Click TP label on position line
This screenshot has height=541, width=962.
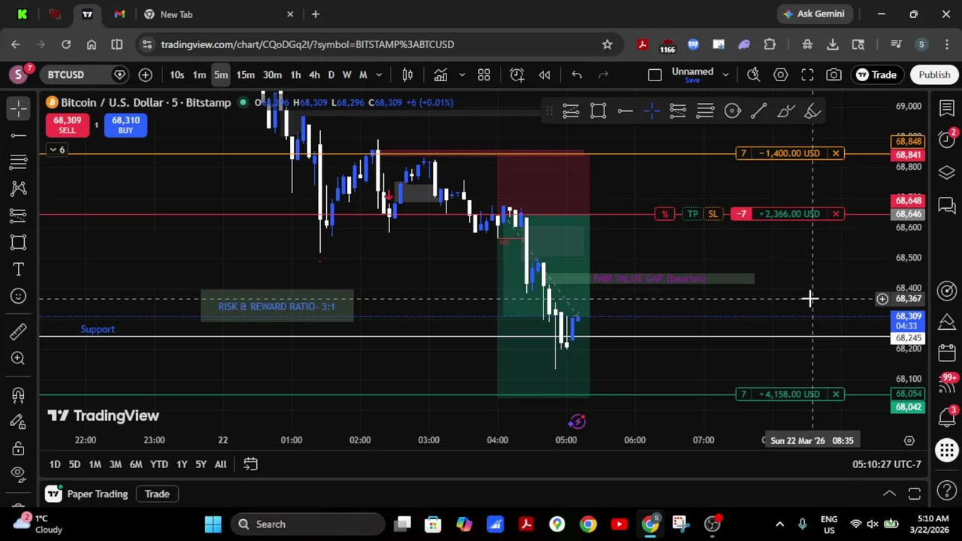tap(693, 214)
